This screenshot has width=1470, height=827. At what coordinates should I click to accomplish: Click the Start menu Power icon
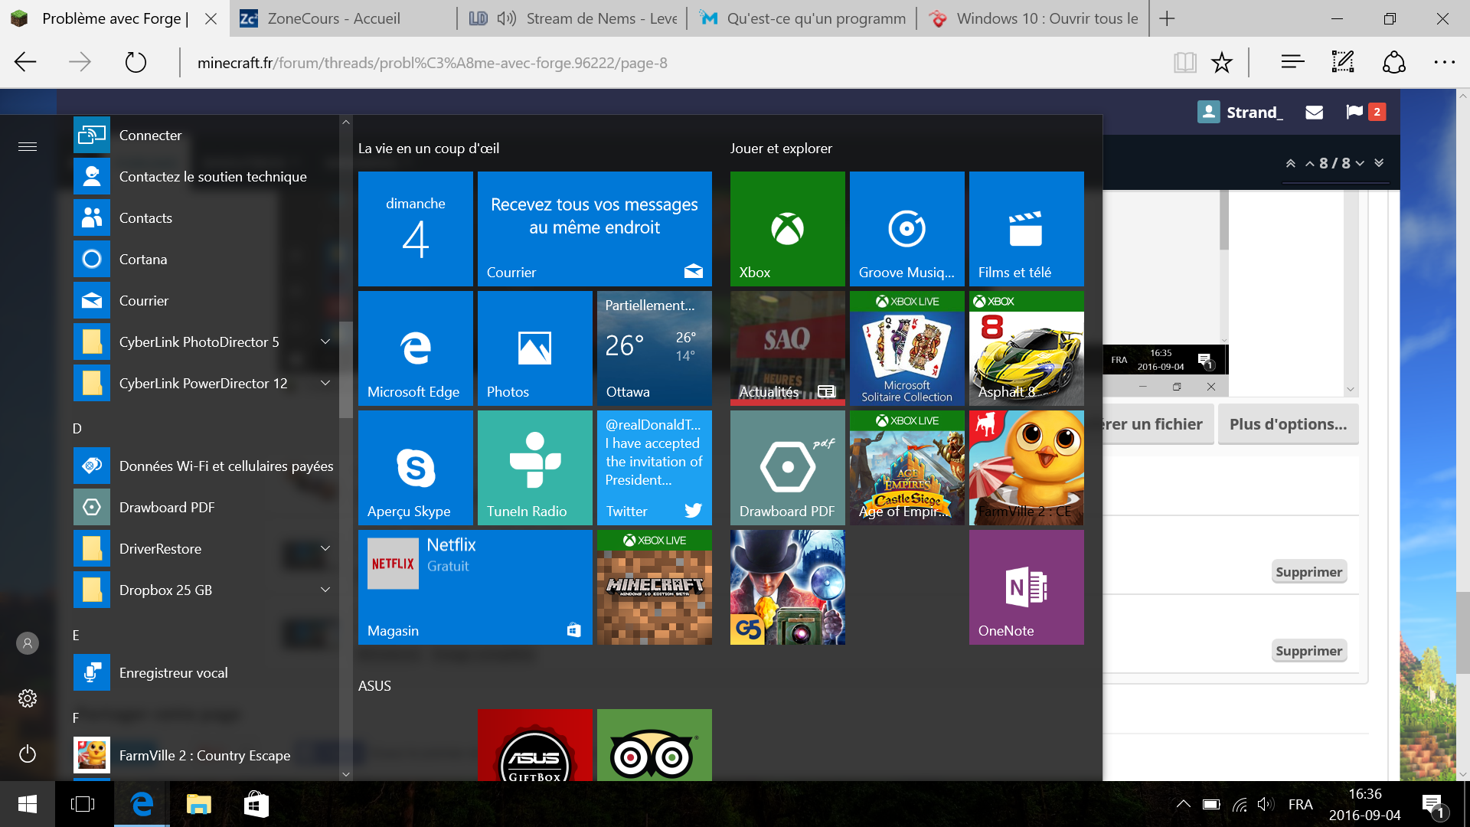pos(28,754)
